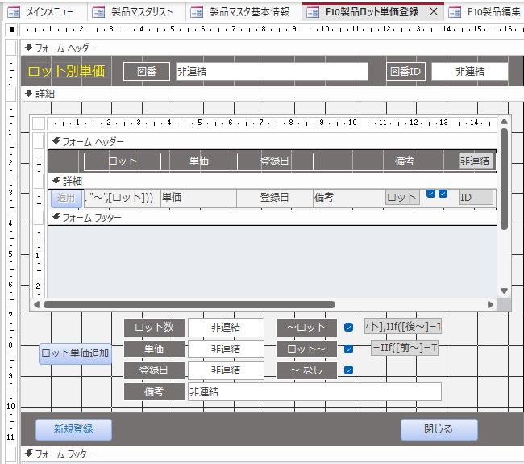Select the ID field in subform detail
Screen dimensions: 524x464
click(x=476, y=198)
